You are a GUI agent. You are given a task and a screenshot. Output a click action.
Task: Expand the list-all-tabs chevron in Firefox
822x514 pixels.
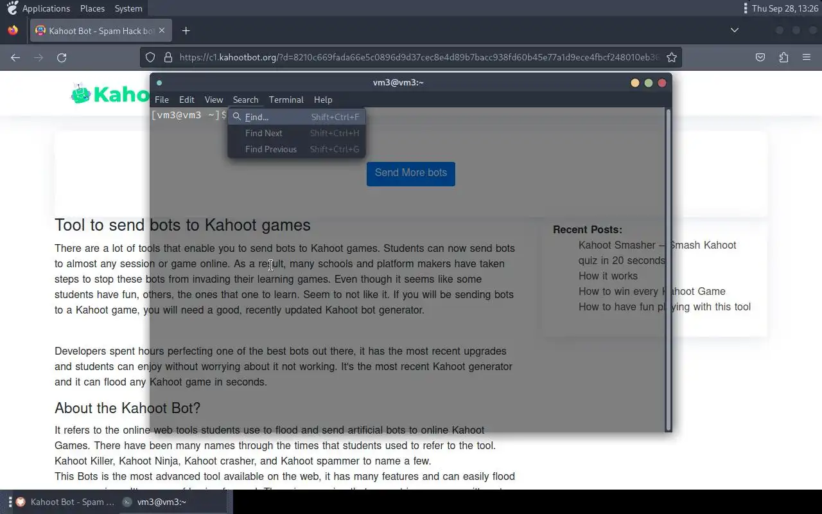(x=735, y=30)
